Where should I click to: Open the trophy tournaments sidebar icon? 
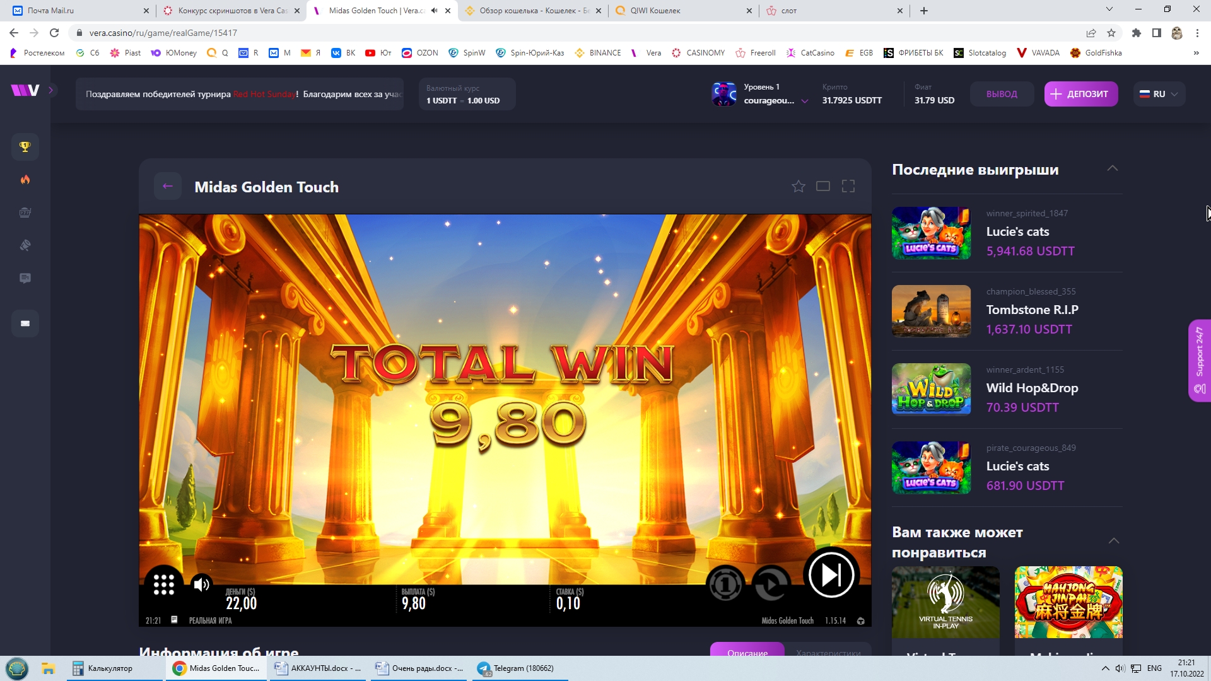click(x=25, y=147)
